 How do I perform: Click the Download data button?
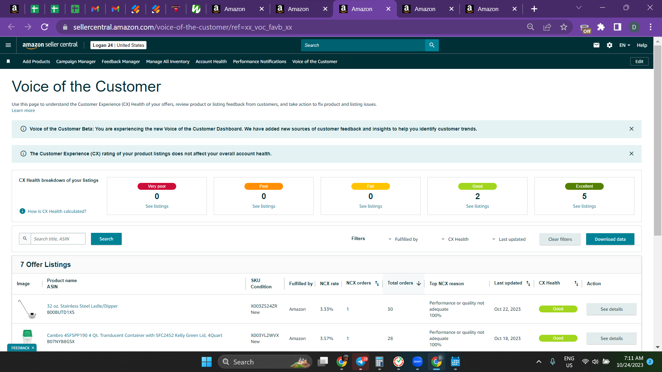(610, 239)
